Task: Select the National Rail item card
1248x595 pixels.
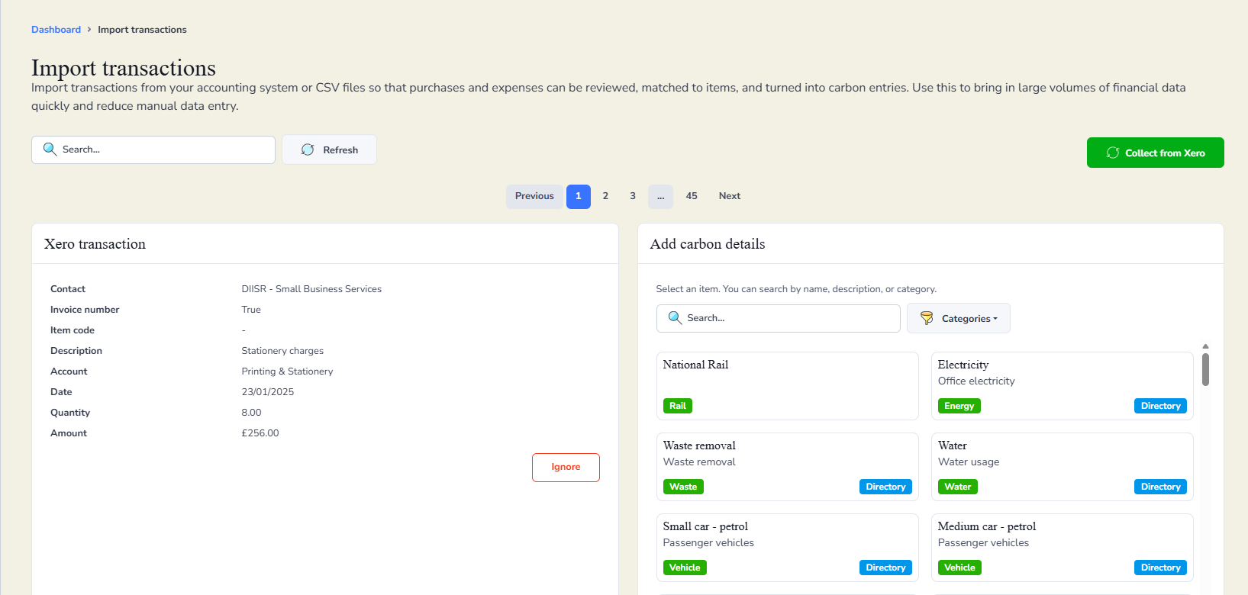Action: coord(787,386)
